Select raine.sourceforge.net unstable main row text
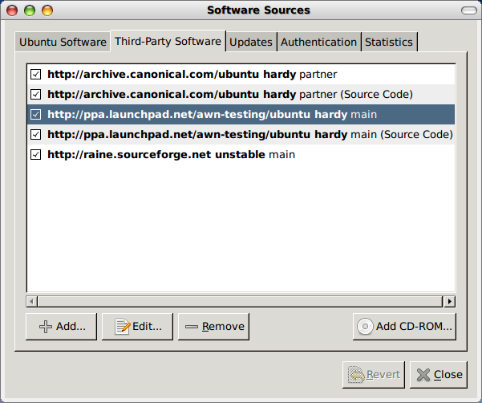 click(171, 154)
